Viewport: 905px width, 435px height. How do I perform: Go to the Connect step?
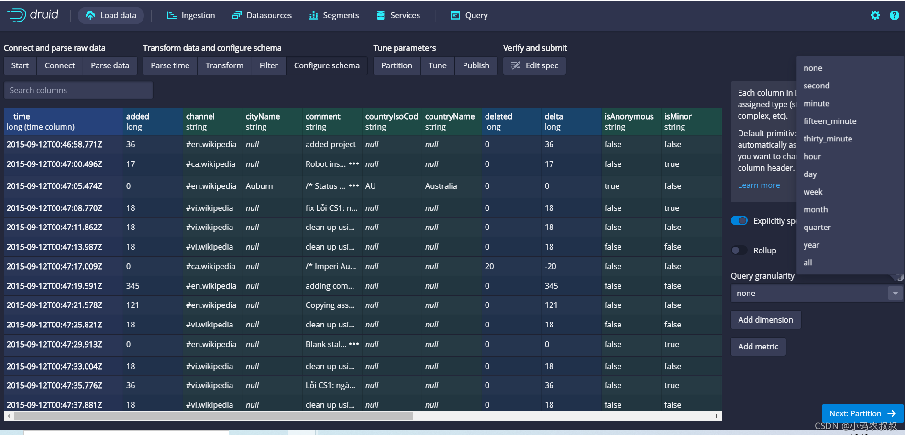tap(60, 65)
